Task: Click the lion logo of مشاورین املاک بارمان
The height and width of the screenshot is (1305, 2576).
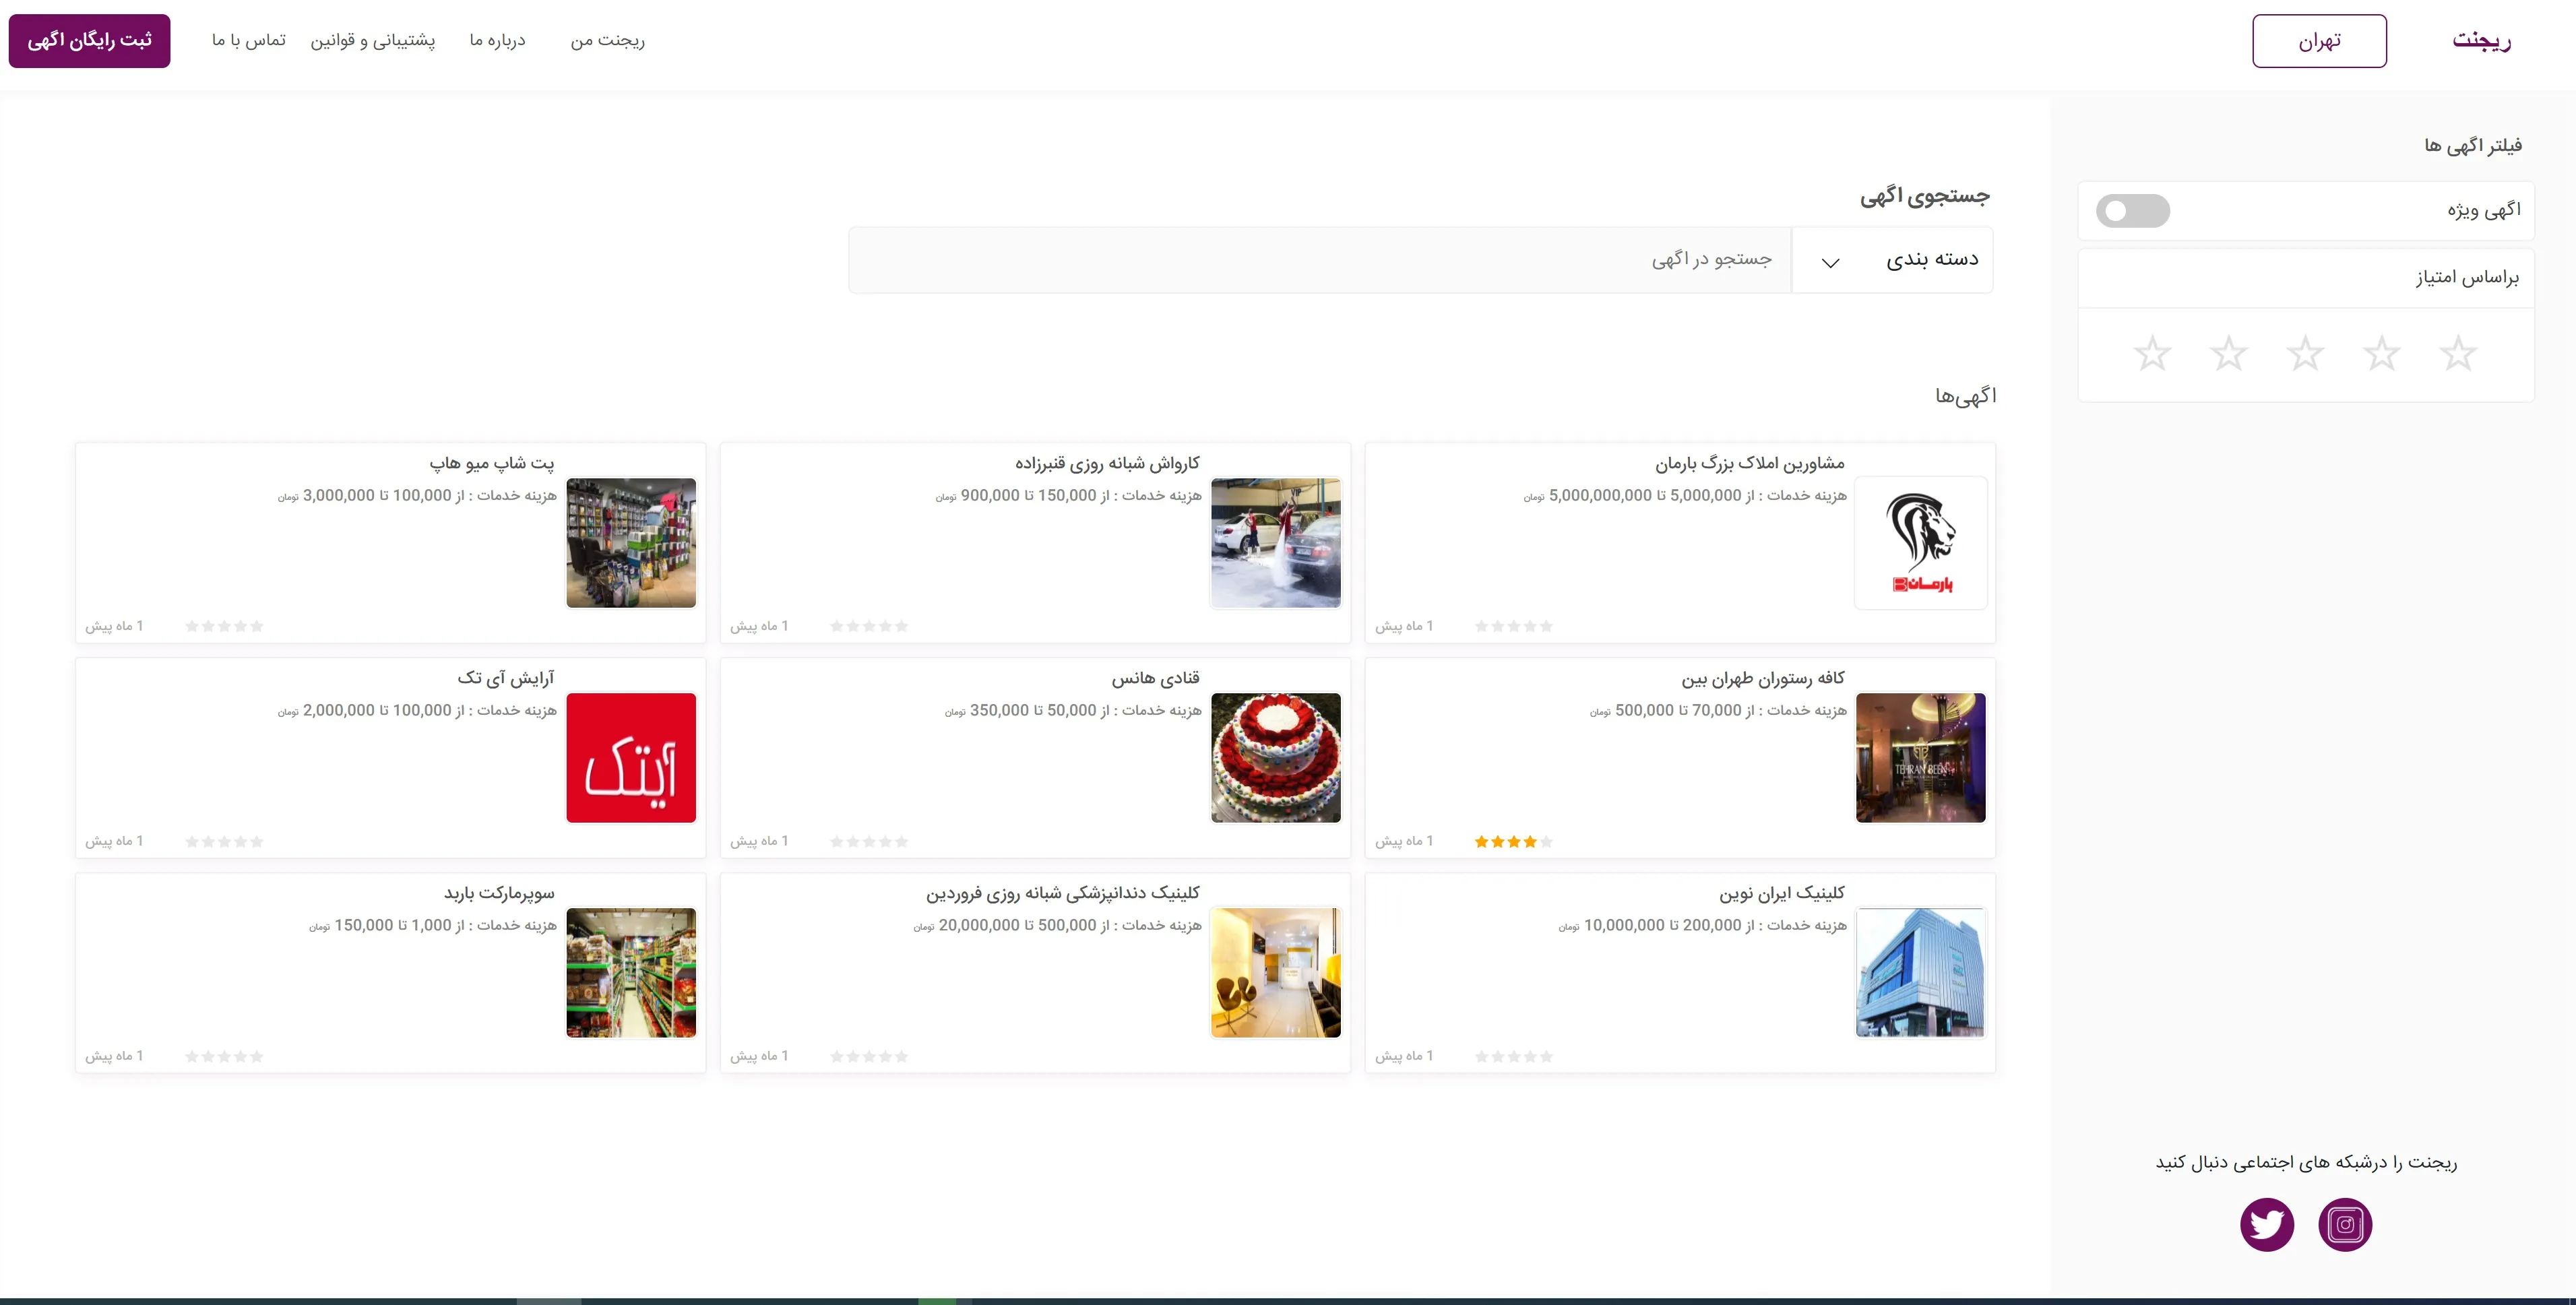Action: [x=1920, y=542]
